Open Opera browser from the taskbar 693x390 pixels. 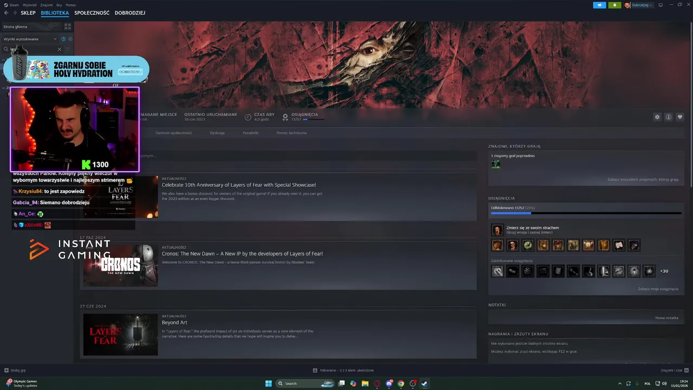[377, 383]
